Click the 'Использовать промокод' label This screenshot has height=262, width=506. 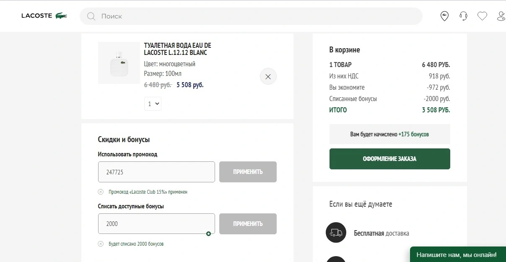pyautogui.click(x=127, y=154)
